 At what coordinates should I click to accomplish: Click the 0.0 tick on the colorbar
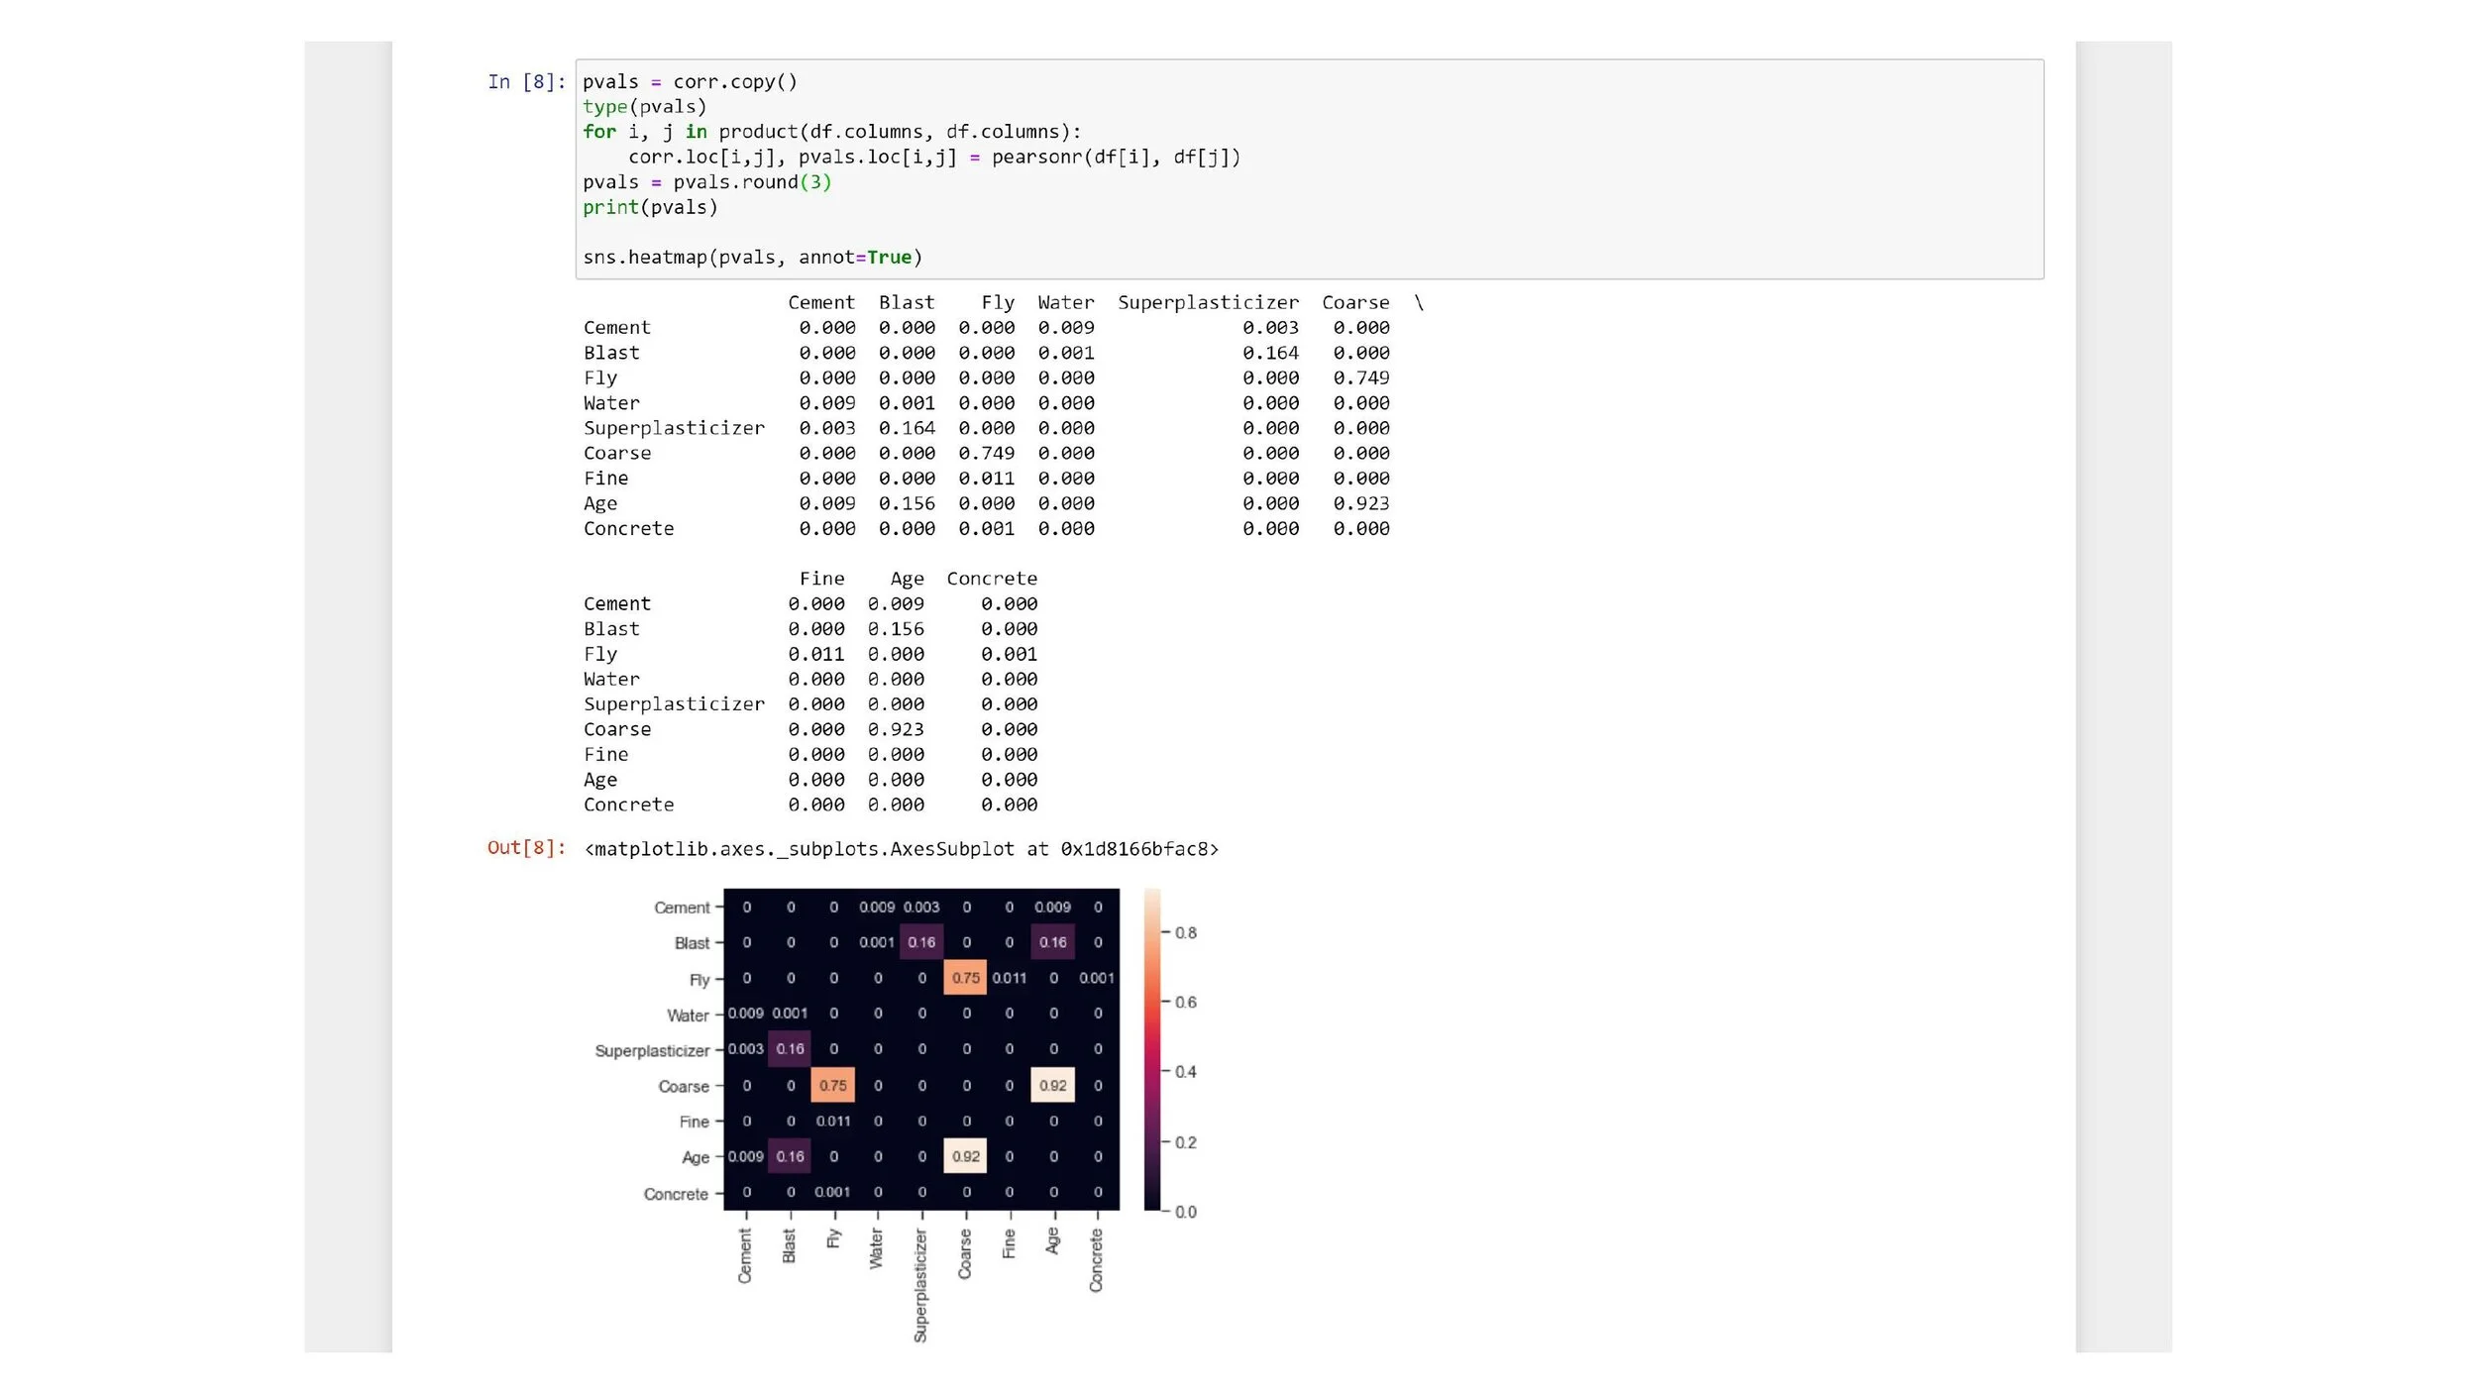coord(1185,1213)
